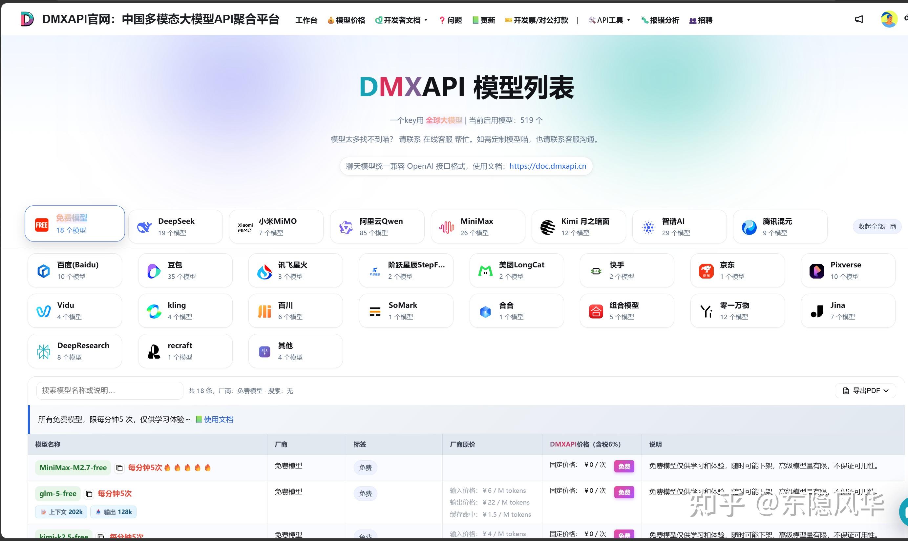This screenshot has height=541, width=908.
Task: Go to the 问题 menu item
Action: 450,20
